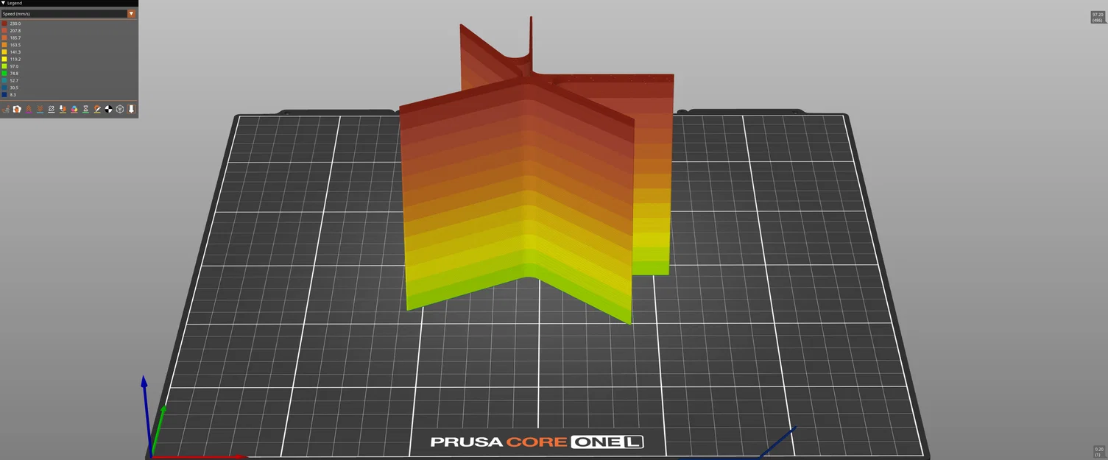Click the top layer slider thumb 97.20
Image resolution: width=1108 pixels, height=460 pixels.
point(1098,17)
